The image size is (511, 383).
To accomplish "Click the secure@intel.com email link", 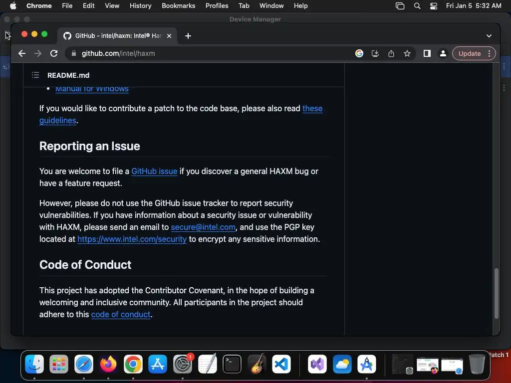I will [x=203, y=227].
